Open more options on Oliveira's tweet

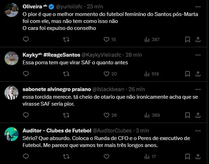(x=198, y=7)
